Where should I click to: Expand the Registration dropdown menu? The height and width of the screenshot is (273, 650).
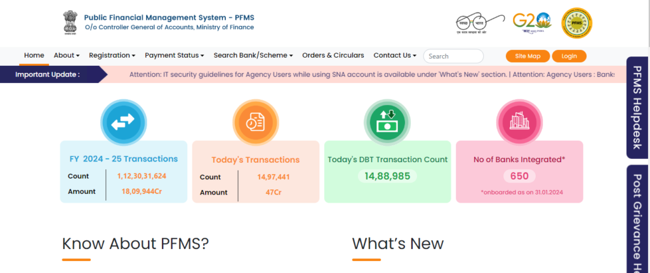[112, 56]
